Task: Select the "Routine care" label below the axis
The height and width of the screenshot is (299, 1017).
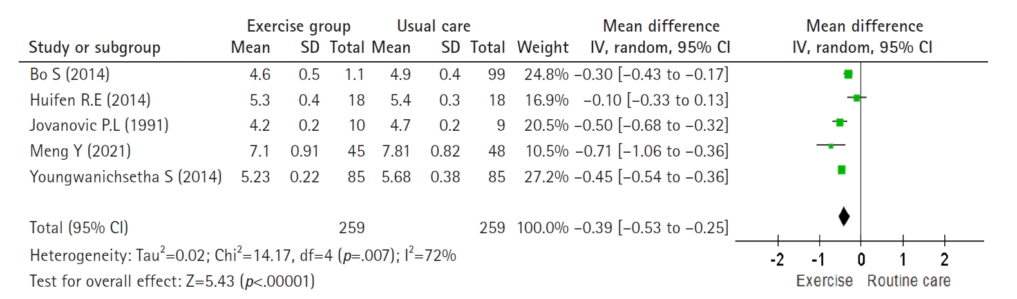Action: (908, 281)
